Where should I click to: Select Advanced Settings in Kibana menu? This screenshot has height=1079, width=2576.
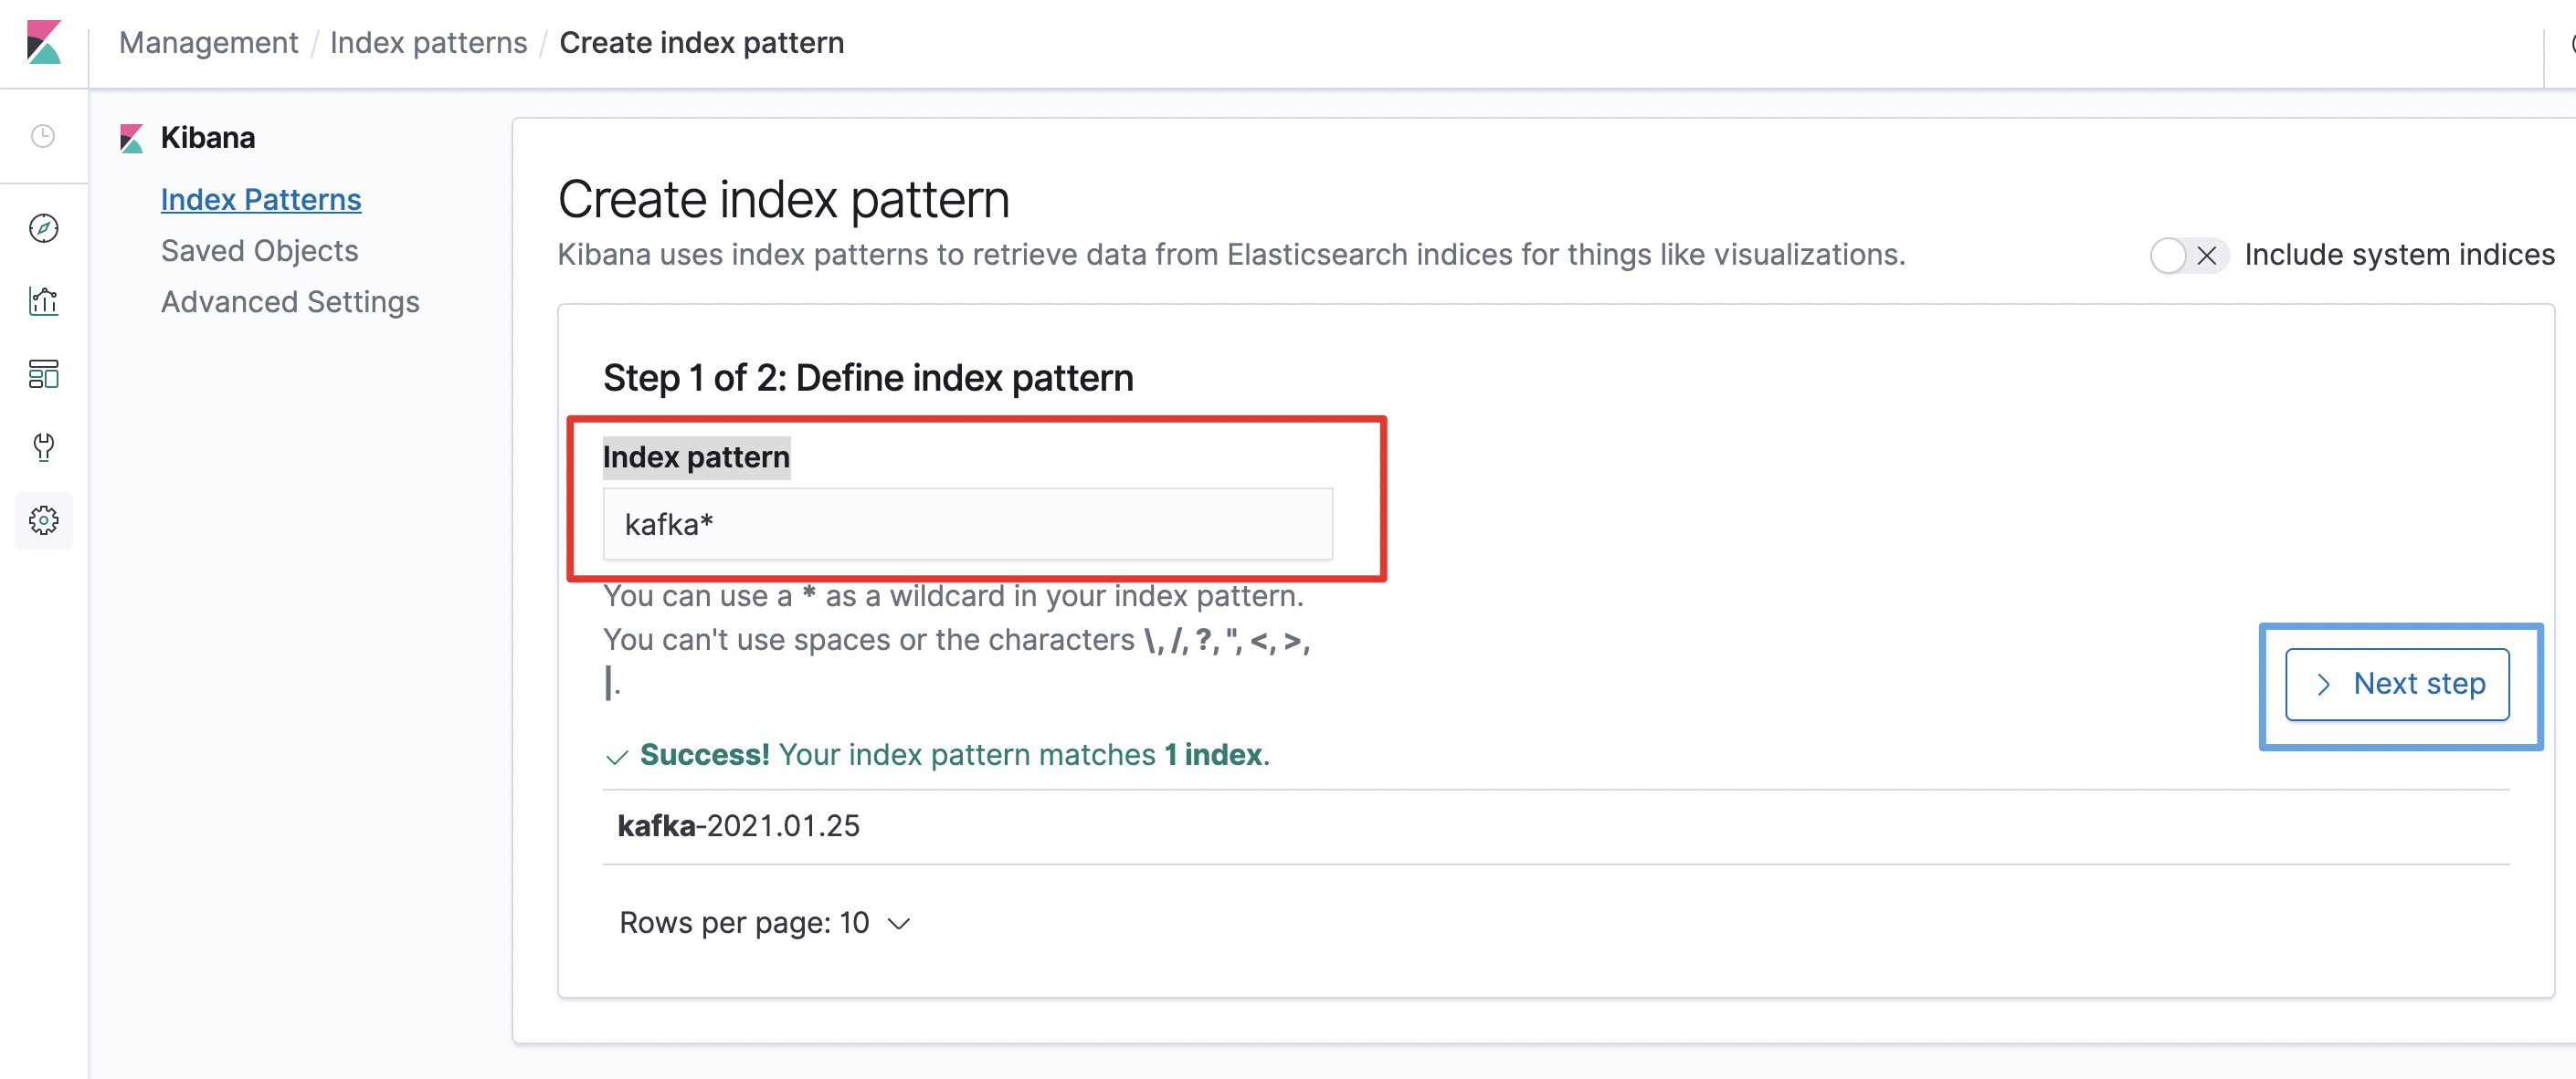pyautogui.click(x=290, y=302)
